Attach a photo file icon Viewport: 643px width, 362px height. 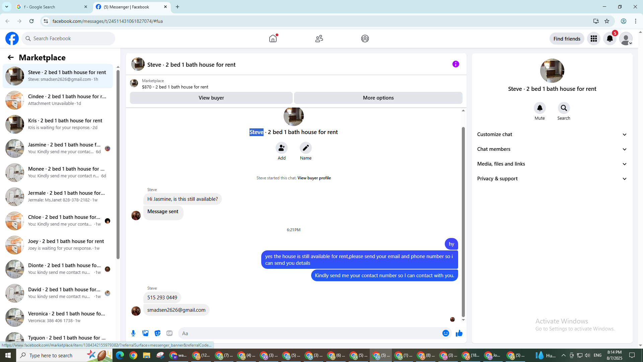(x=145, y=333)
